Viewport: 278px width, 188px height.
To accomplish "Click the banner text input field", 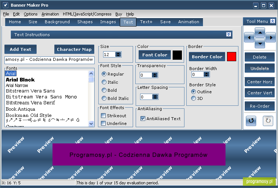I will pos(50,60).
